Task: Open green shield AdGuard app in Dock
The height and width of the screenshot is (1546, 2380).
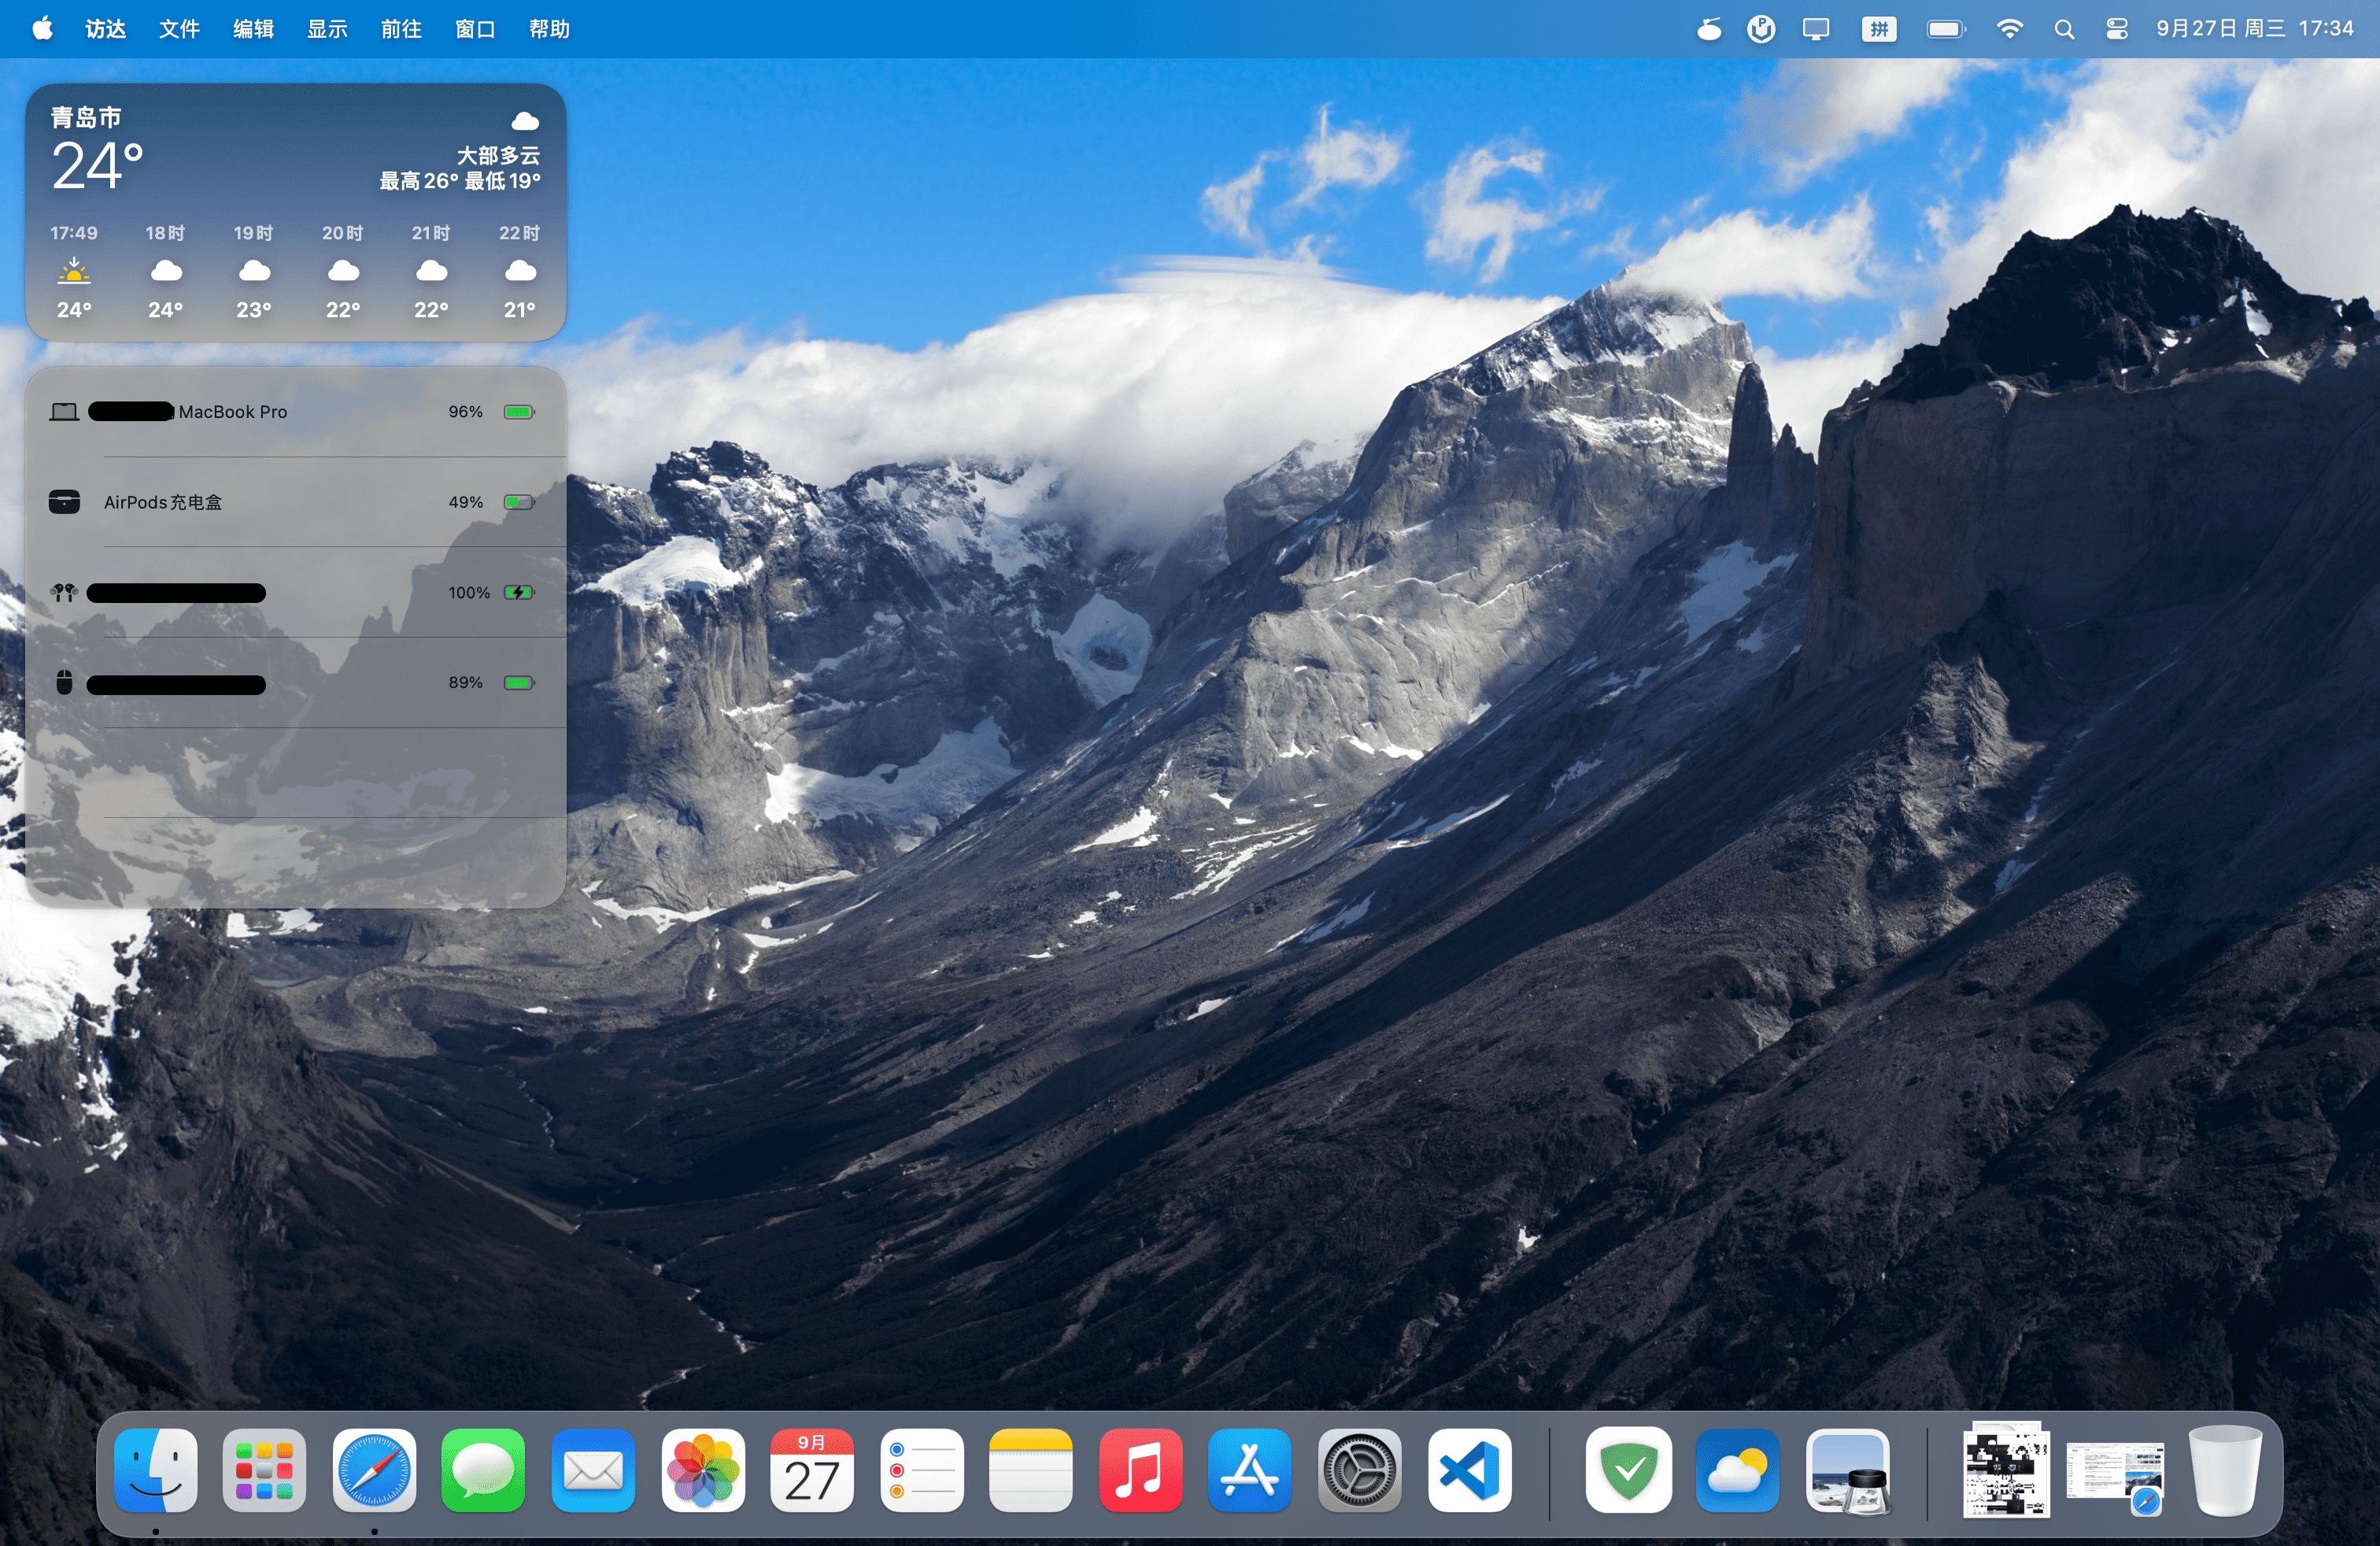Action: (x=1629, y=1470)
